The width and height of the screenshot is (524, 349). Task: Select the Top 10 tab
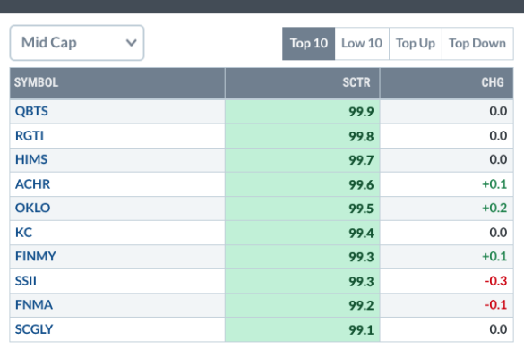(x=308, y=44)
